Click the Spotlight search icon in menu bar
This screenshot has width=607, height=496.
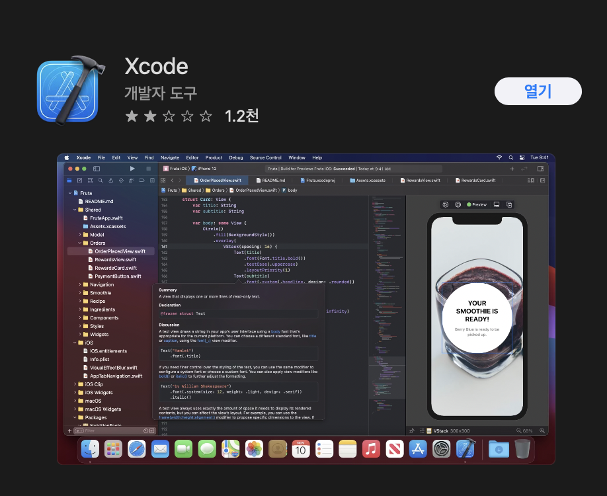click(x=510, y=157)
